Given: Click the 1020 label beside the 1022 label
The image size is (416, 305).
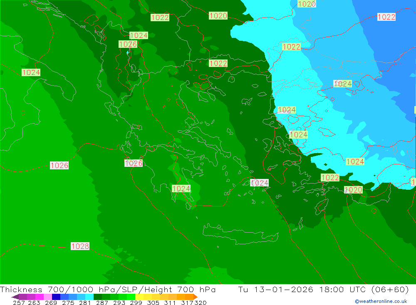Looking at the screenshot, I should click(353, 190).
